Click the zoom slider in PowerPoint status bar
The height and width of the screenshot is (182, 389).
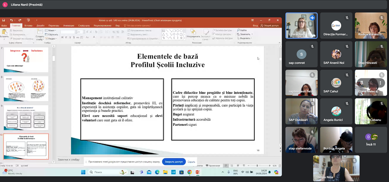tap(257, 166)
